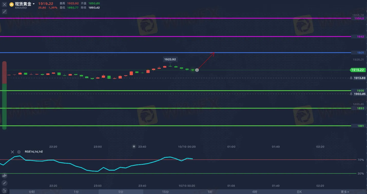The height and width of the screenshot is (194, 367).
Task: Click the XAUUSD ticker code
Action: click(x=21, y=8)
